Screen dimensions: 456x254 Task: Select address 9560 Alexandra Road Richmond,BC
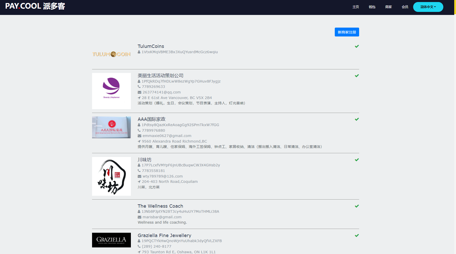click(x=174, y=141)
